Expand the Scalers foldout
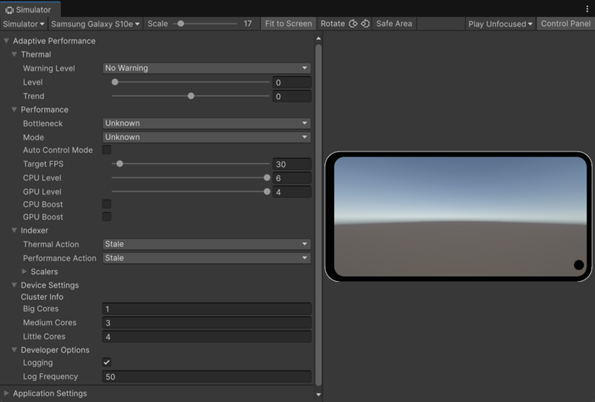Image resolution: width=595 pixels, height=402 pixels. (25, 272)
